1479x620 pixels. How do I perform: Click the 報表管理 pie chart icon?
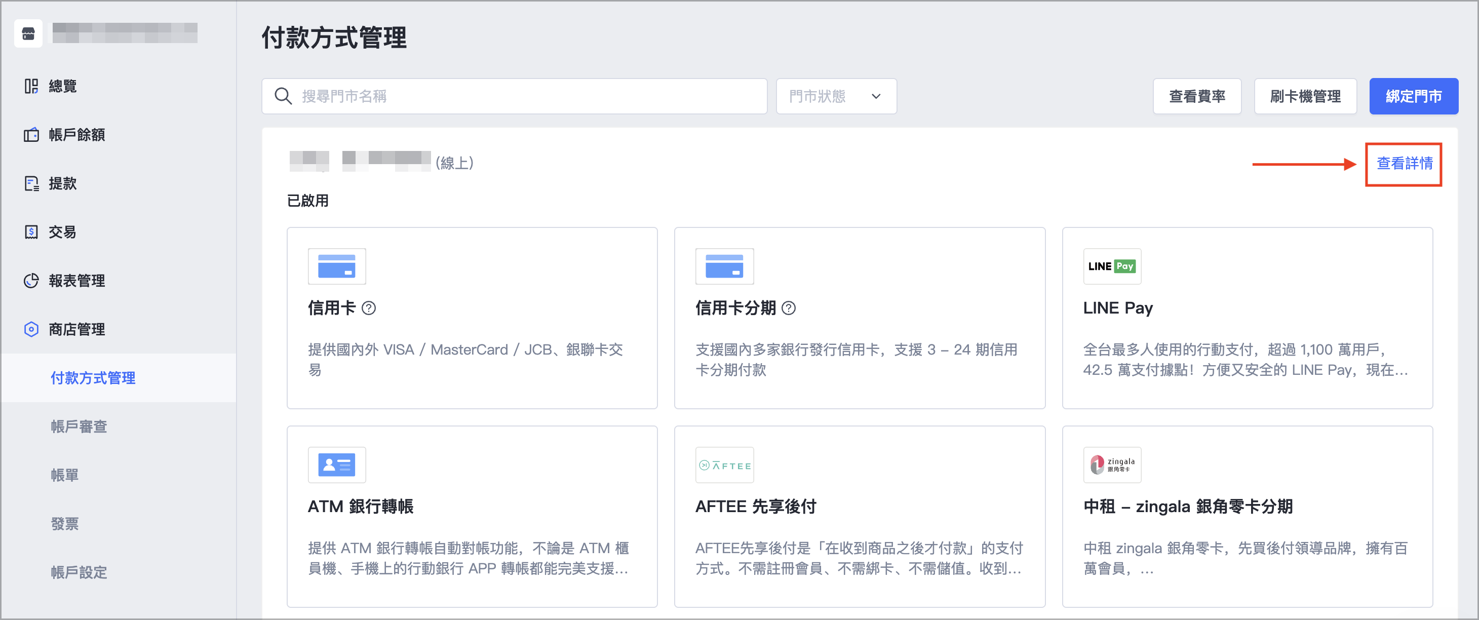(x=31, y=281)
